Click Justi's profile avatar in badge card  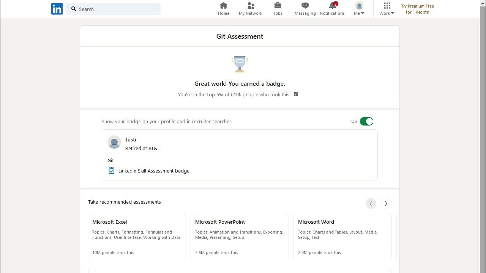coord(114,142)
